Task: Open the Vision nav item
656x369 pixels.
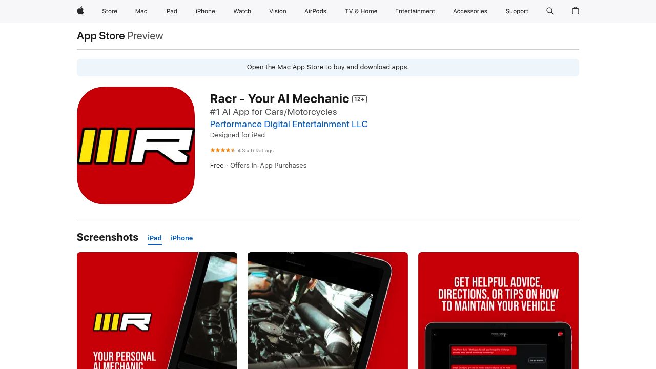Action: tap(278, 11)
